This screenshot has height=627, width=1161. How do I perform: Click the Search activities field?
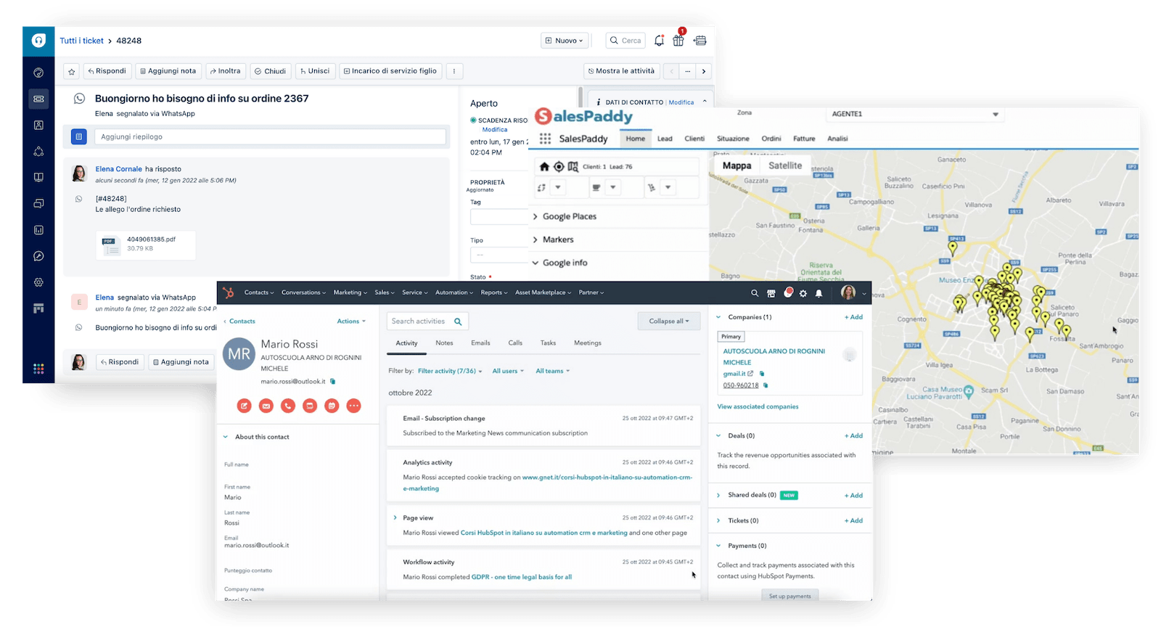pos(428,321)
